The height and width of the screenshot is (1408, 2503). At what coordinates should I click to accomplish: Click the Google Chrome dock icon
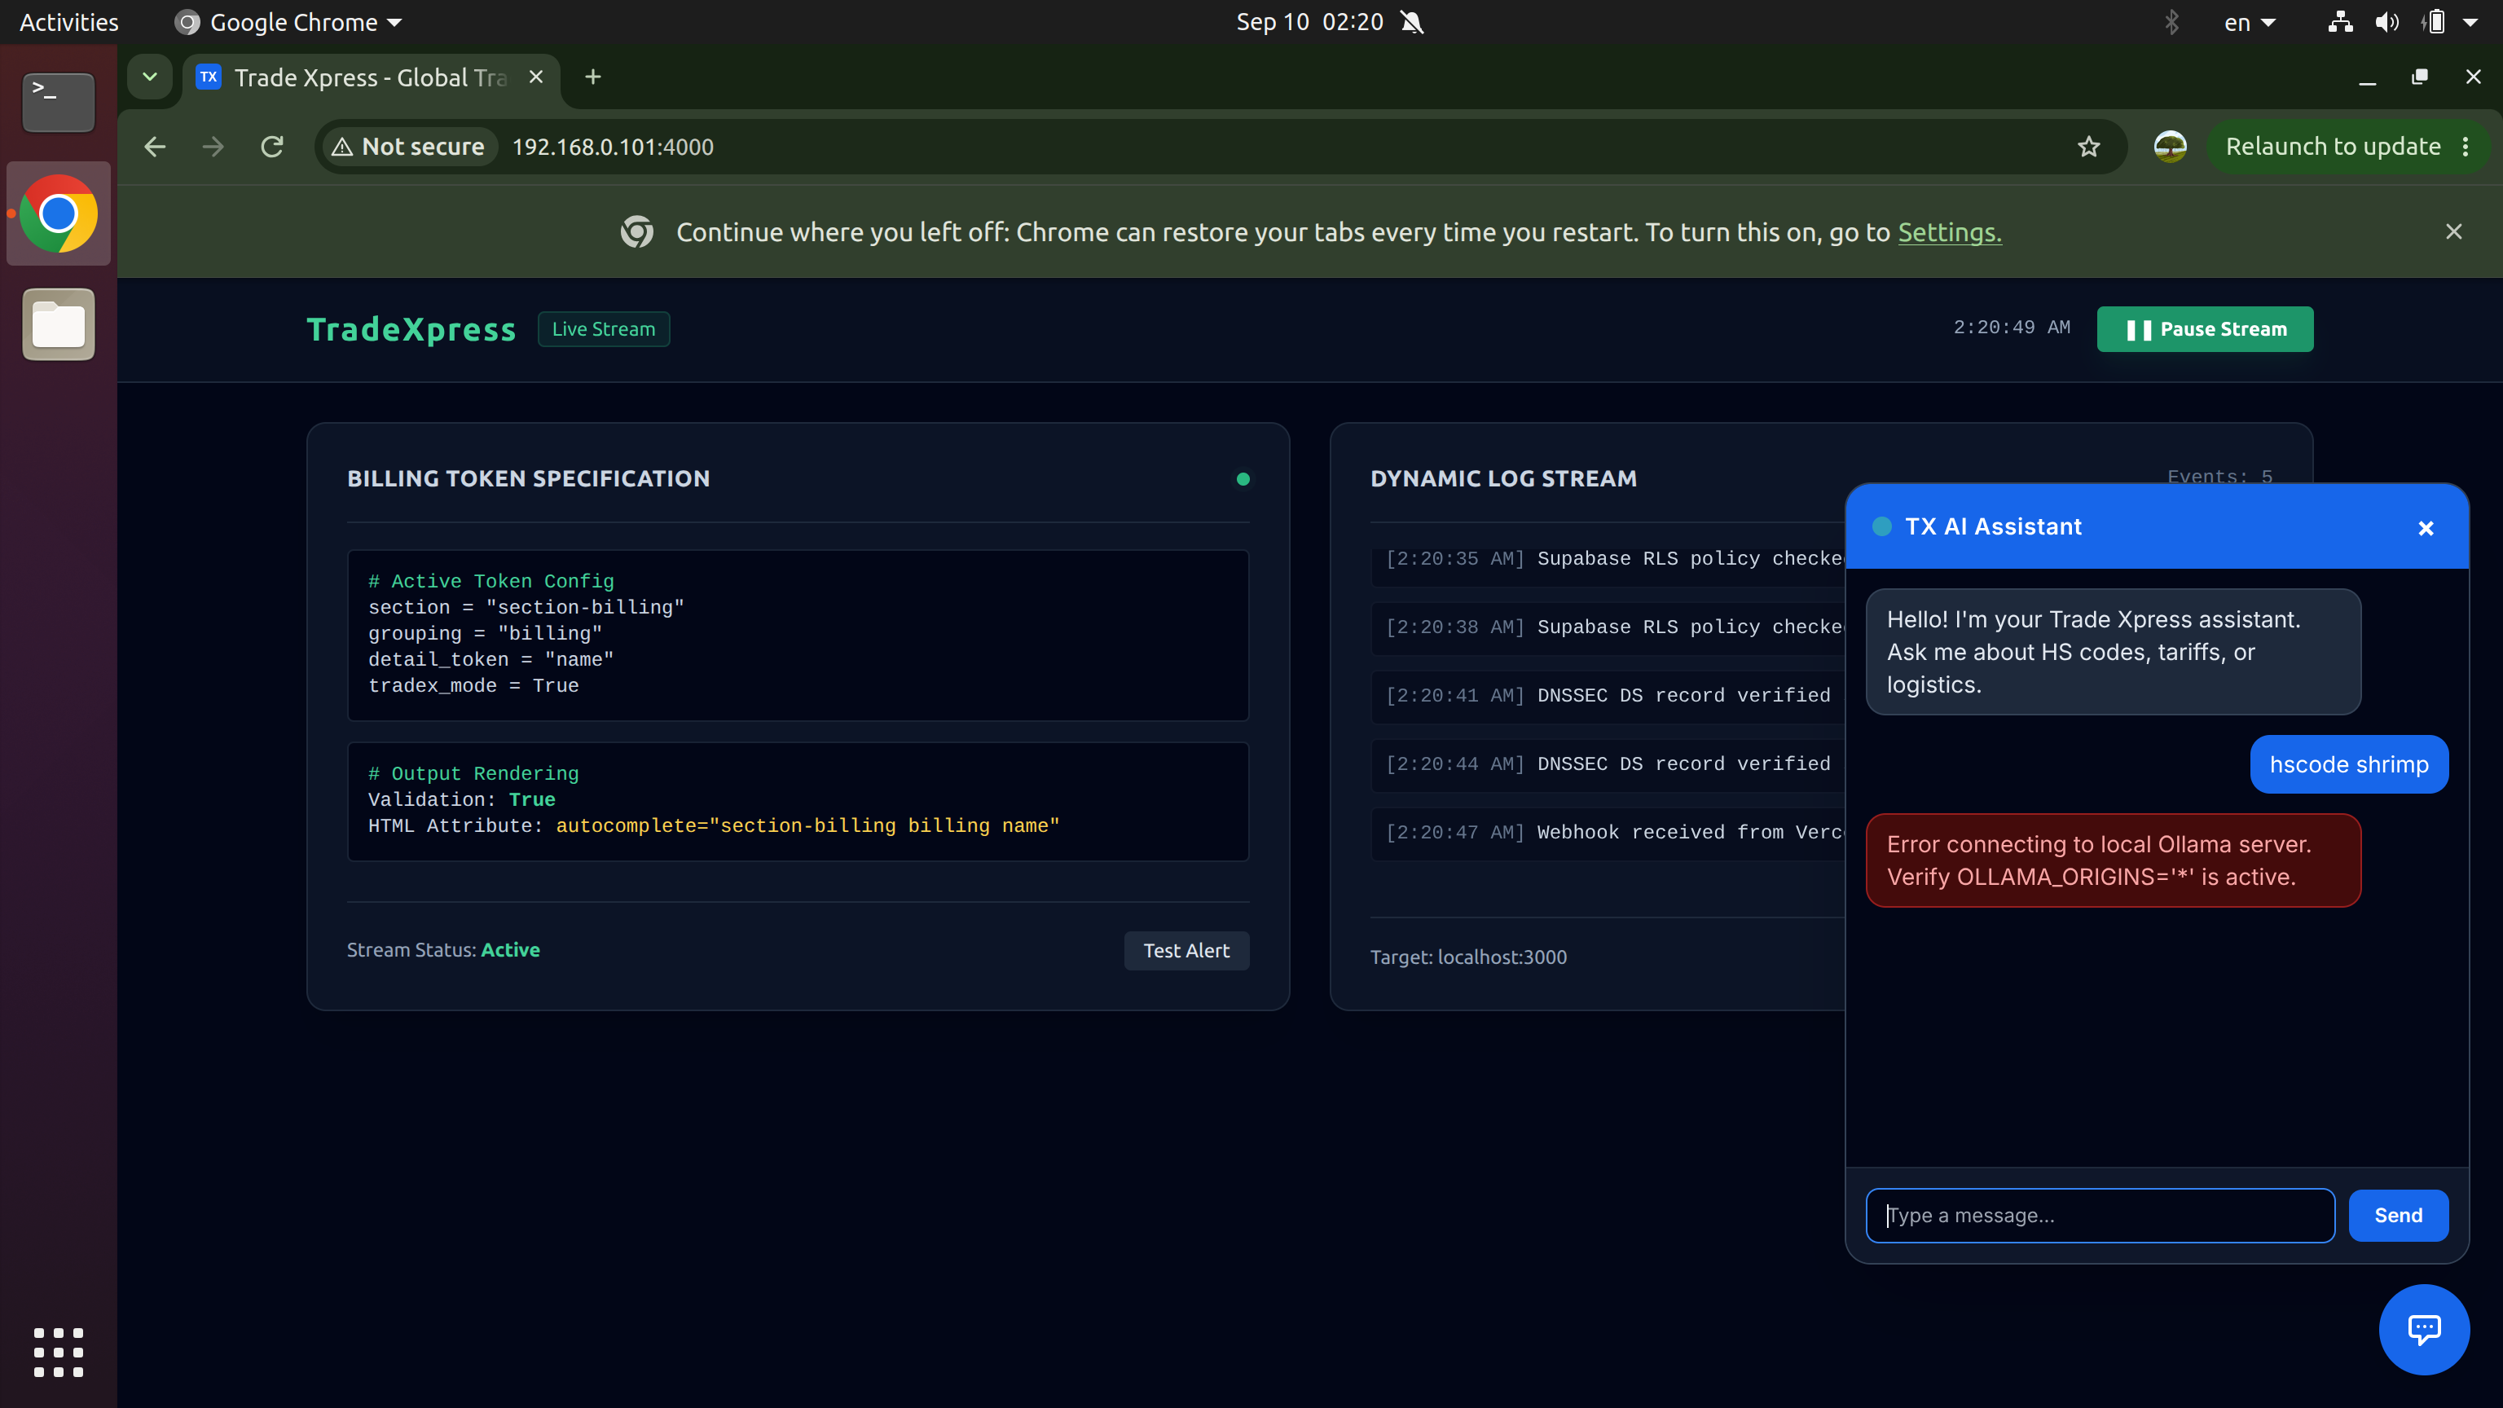click(59, 213)
